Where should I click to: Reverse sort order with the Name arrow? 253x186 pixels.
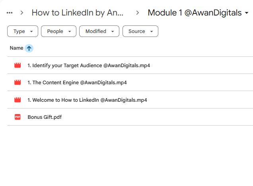(29, 48)
